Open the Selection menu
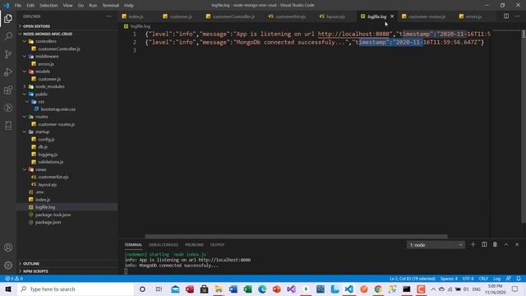Viewport: 526px width, 296px height. point(48,5)
